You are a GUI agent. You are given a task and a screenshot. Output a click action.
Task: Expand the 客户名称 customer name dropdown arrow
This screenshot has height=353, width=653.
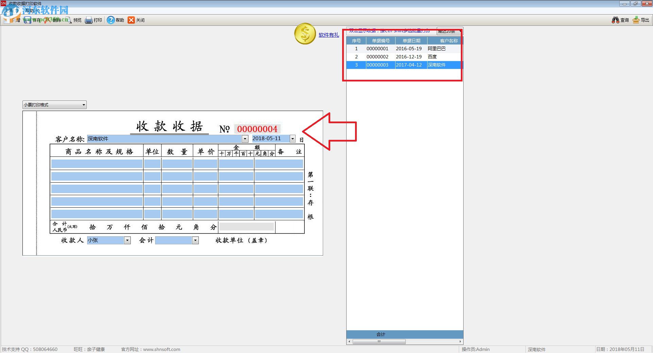pos(245,138)
